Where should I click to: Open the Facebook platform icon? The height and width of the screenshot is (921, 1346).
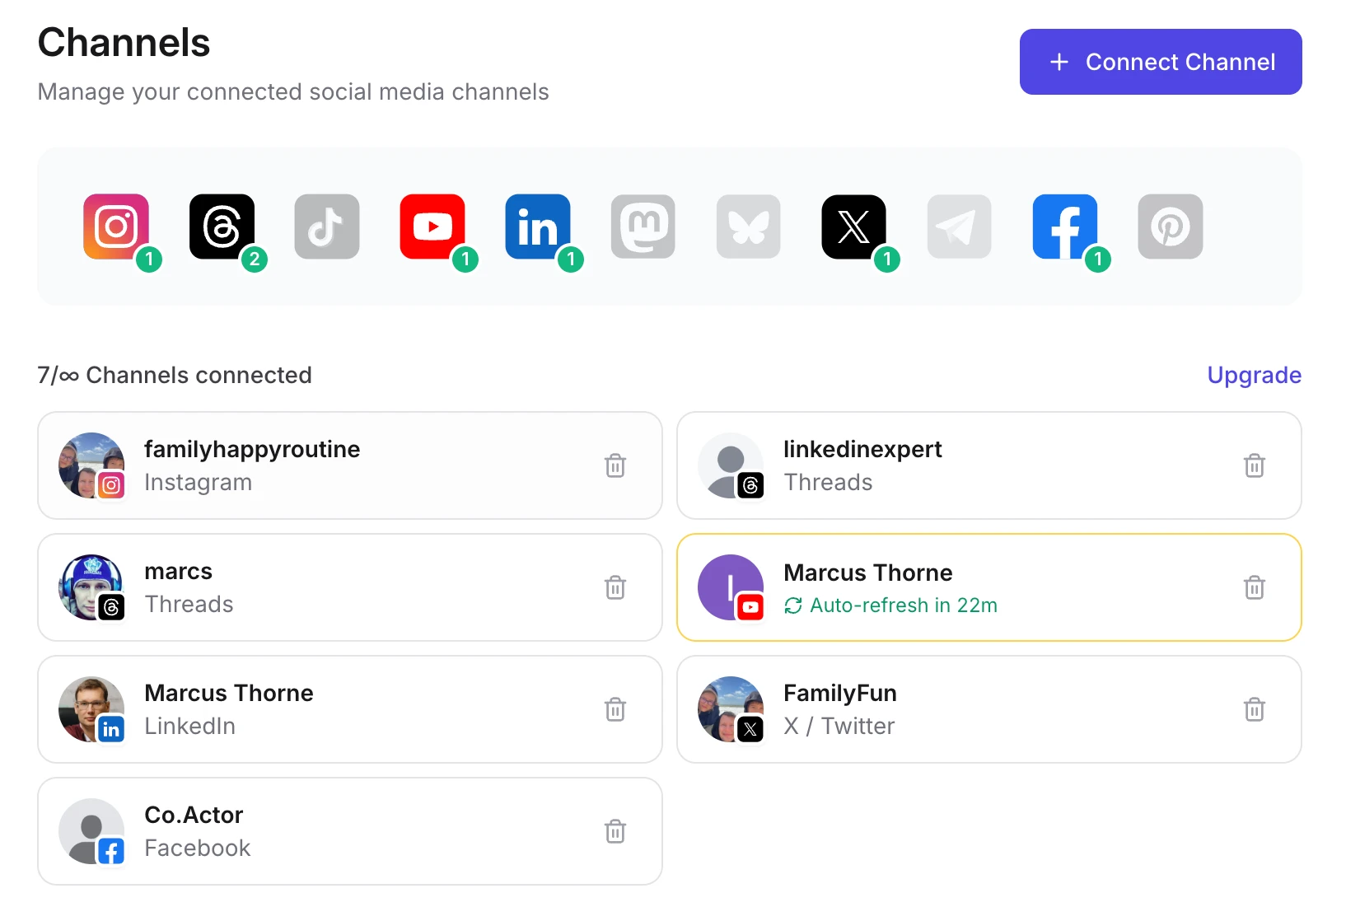(1065, 227)
